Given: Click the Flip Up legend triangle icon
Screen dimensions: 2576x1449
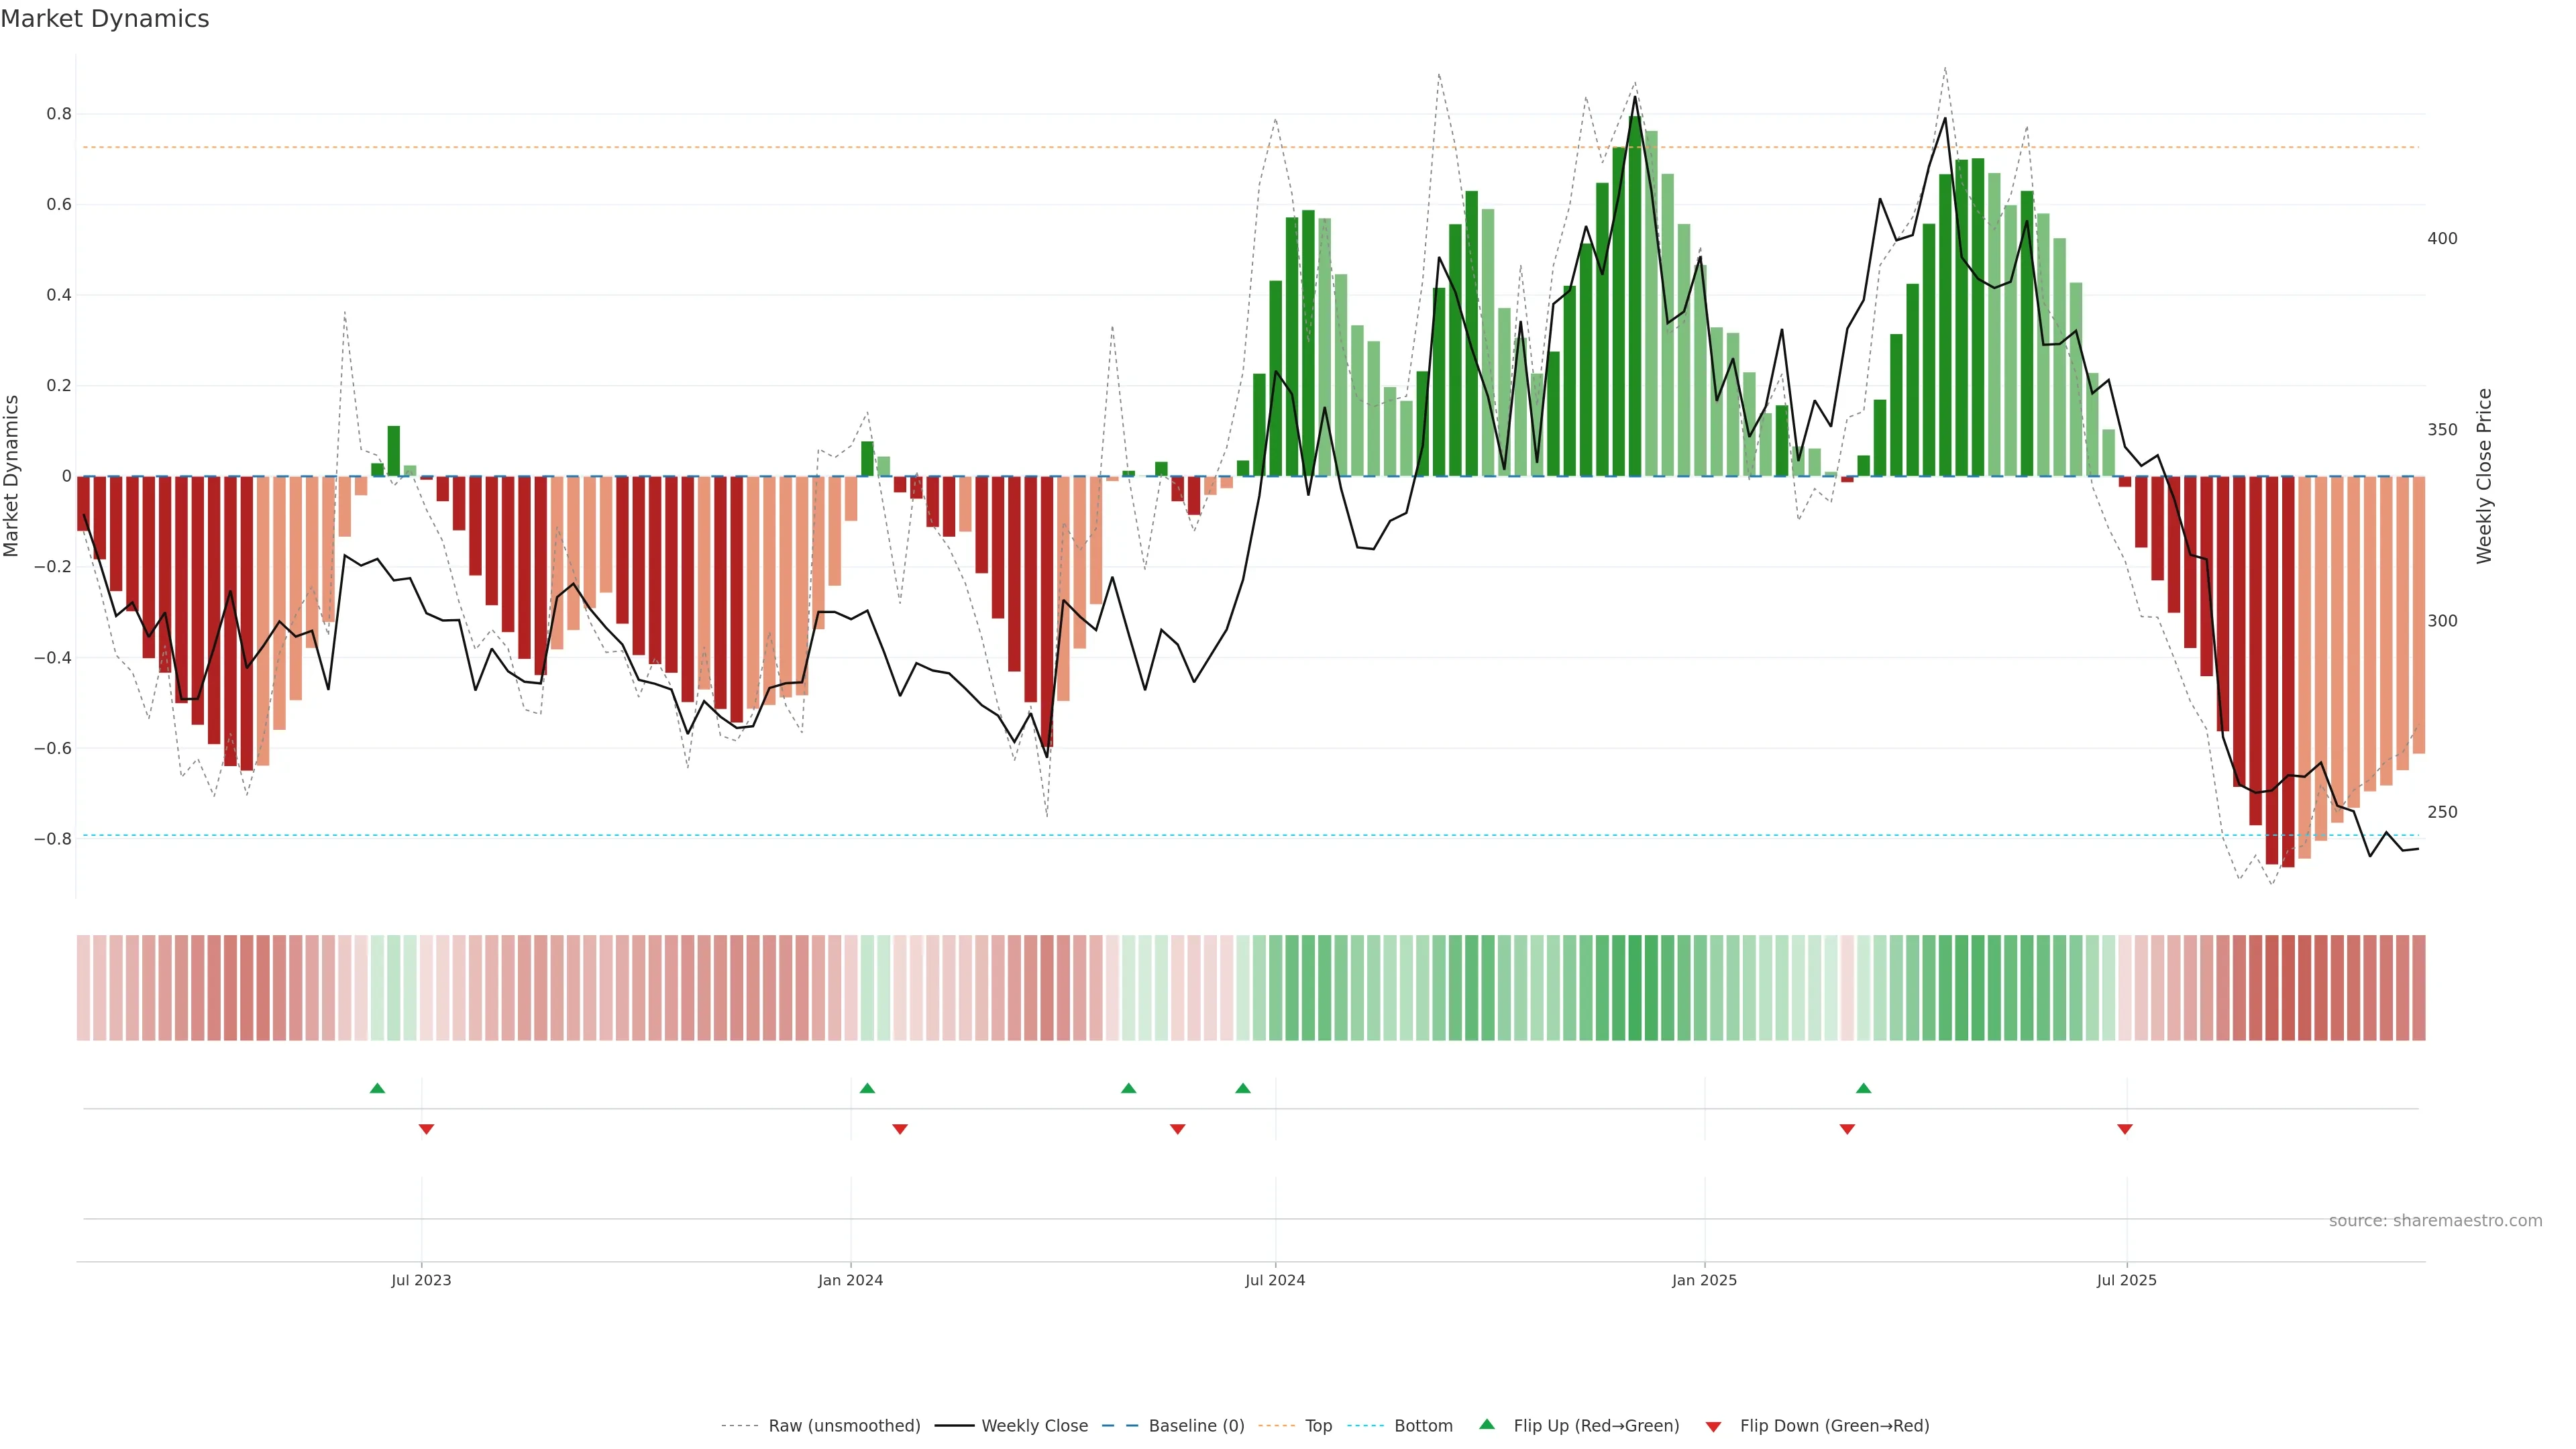Looking at the screenshot, I should click(1487, 1424).
